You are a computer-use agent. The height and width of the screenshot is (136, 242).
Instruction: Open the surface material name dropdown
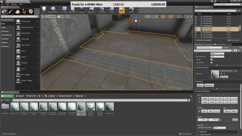point(228,71)
